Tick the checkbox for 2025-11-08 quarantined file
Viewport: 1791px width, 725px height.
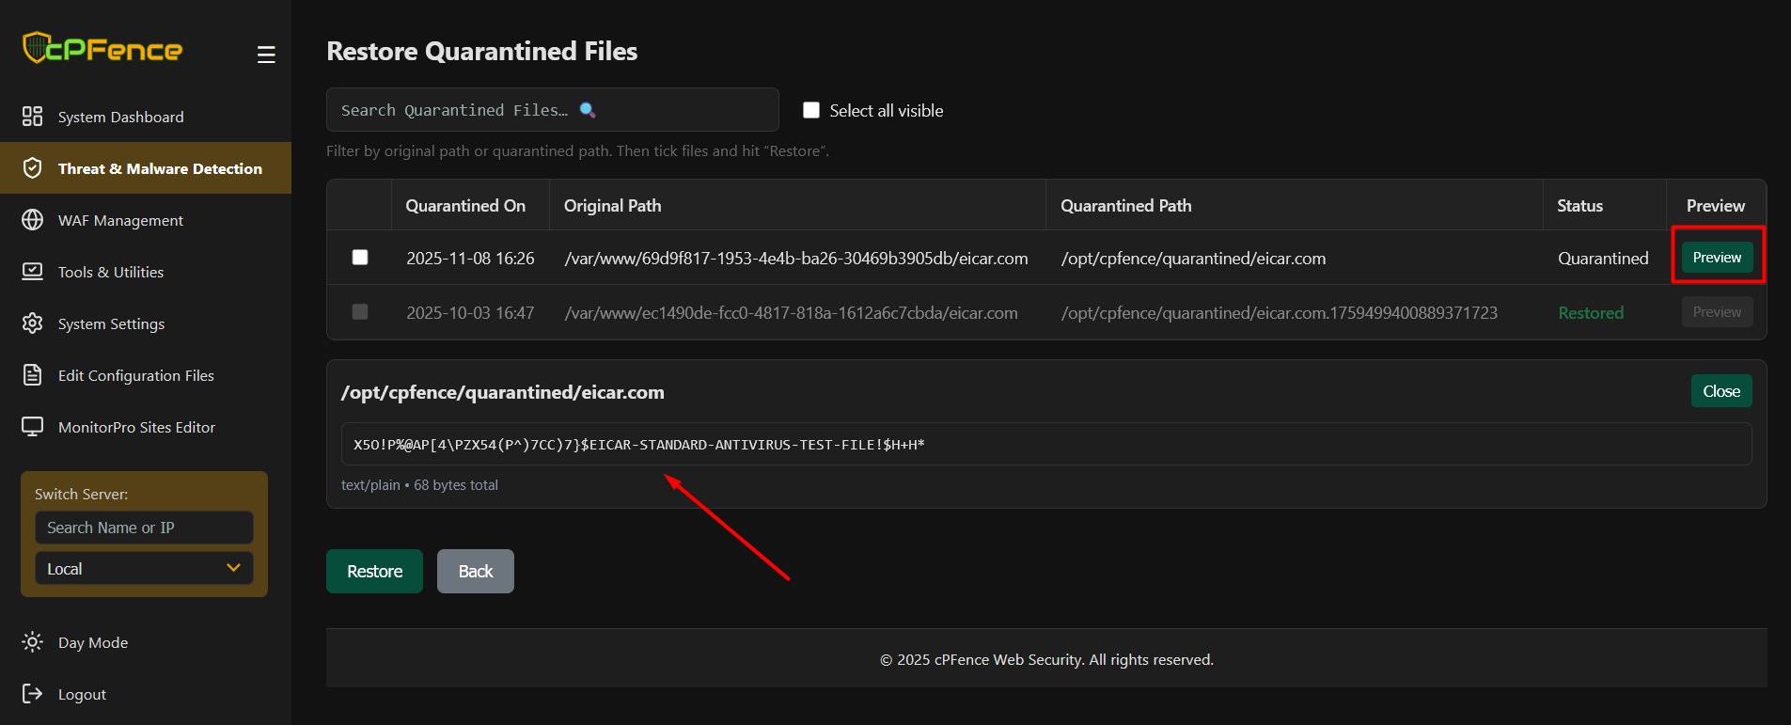(x=360, y=258)
